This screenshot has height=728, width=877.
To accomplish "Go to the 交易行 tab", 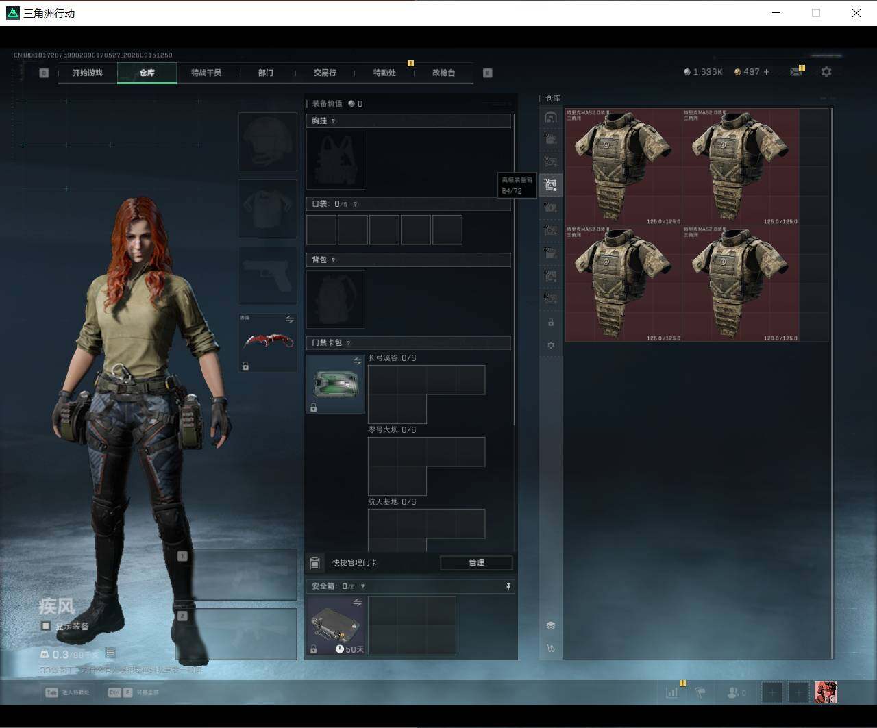I will tap(325, 73).
